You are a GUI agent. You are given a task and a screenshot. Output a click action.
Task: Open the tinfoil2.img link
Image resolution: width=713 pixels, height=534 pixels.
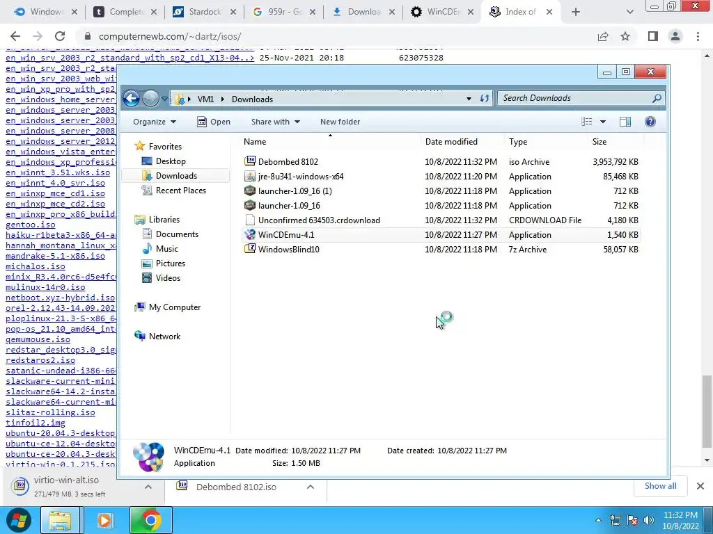tap(36, 423)
